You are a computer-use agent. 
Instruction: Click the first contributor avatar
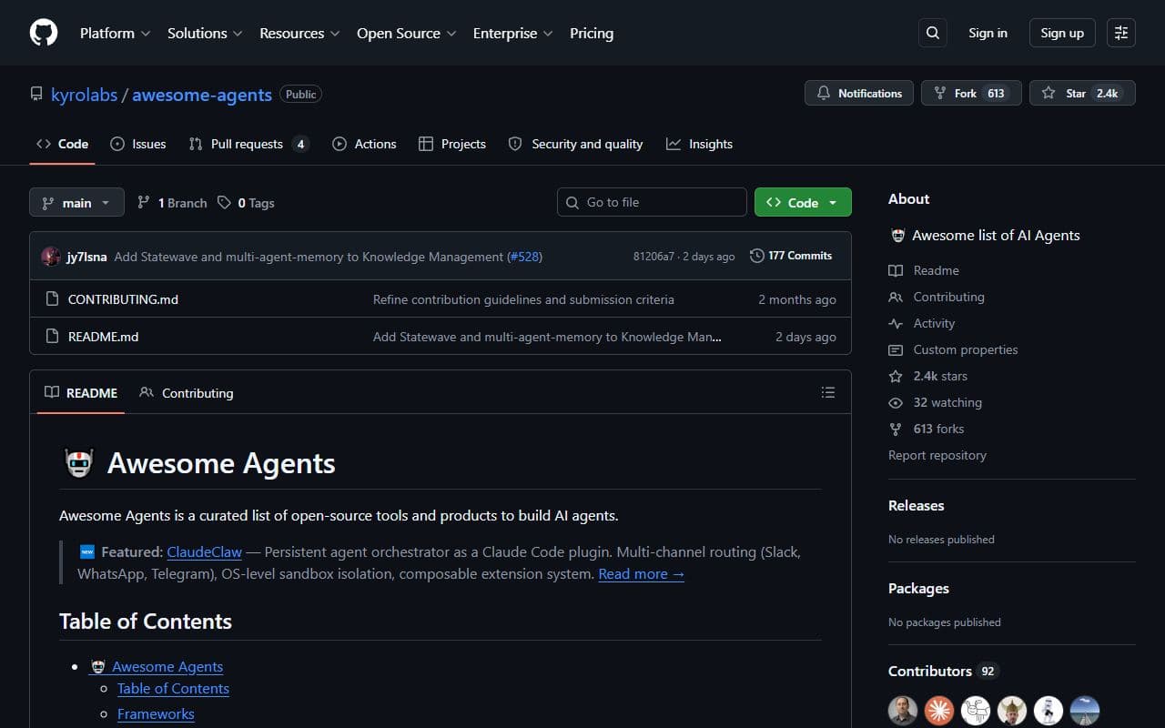[903, 711]
